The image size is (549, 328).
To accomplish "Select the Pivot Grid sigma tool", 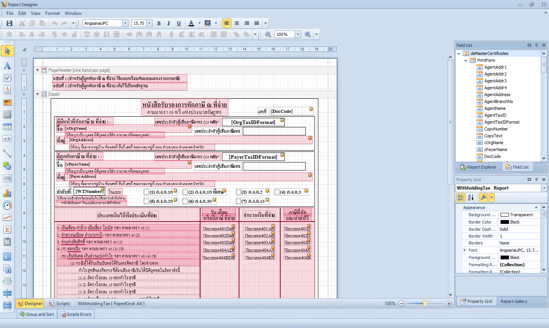I will (7, 230).
